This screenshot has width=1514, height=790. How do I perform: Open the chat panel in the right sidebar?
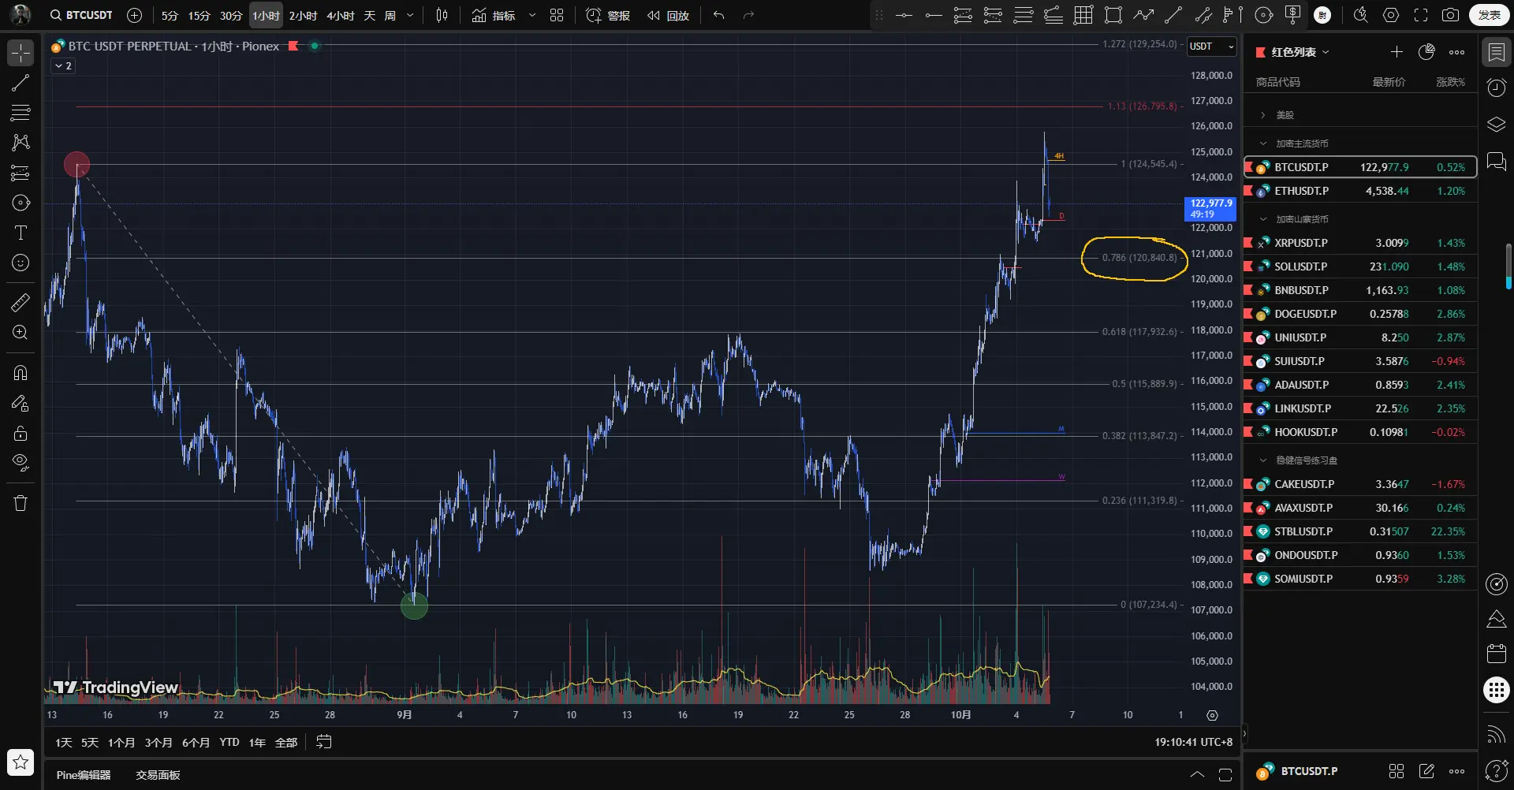pos(1496,162)
